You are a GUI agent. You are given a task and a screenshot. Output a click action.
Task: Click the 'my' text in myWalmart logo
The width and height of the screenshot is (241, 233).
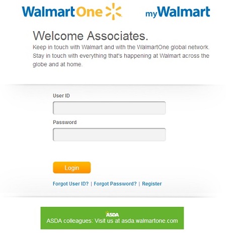click(151, 14)
